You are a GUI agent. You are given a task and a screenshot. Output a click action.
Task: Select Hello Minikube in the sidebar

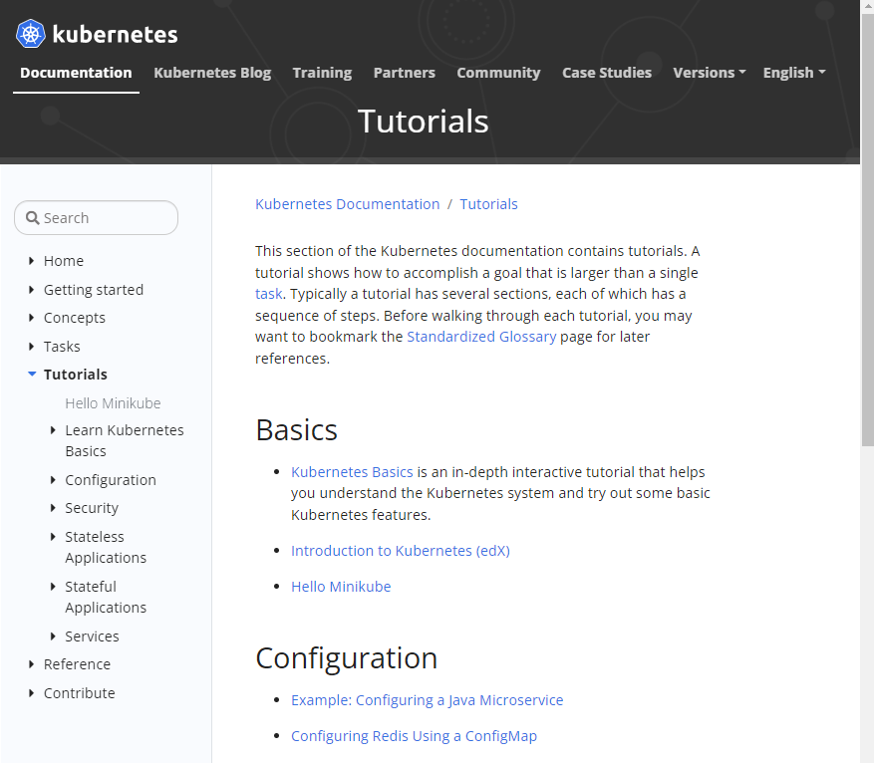[113, 403]
